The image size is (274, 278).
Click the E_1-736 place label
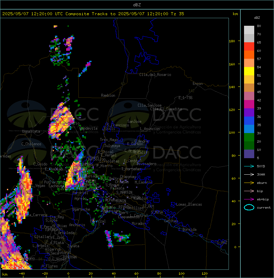point(185,98)
